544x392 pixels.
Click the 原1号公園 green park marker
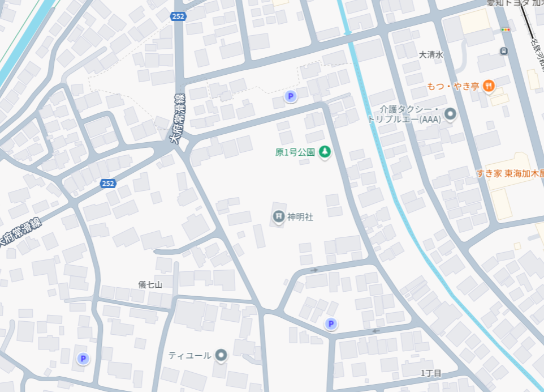click(325, 152)
